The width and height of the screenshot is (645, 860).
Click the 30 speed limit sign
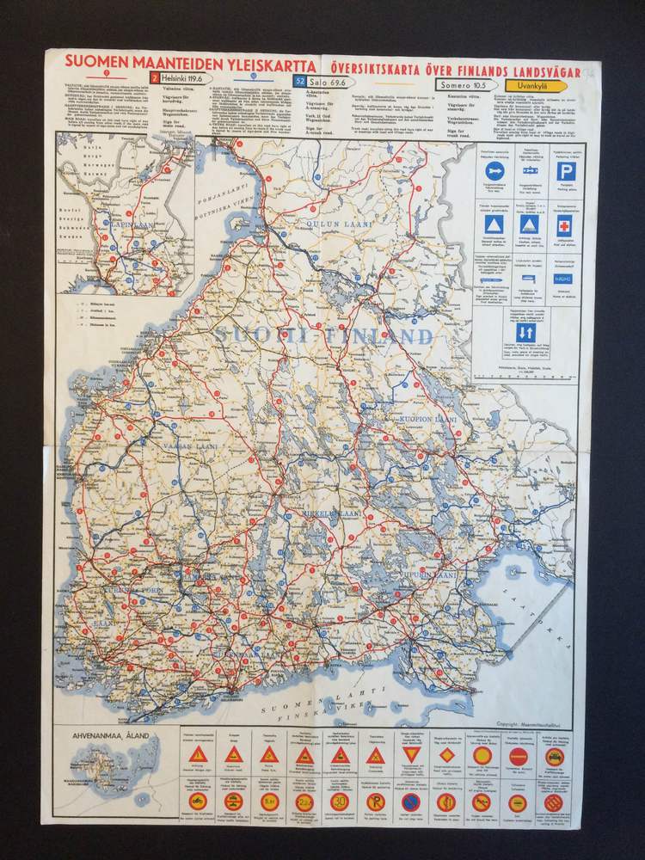[x=340, y=802]
